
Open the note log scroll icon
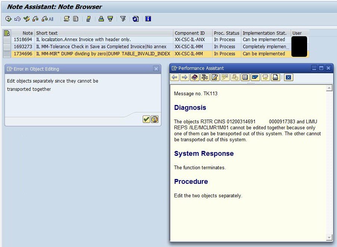67,19
